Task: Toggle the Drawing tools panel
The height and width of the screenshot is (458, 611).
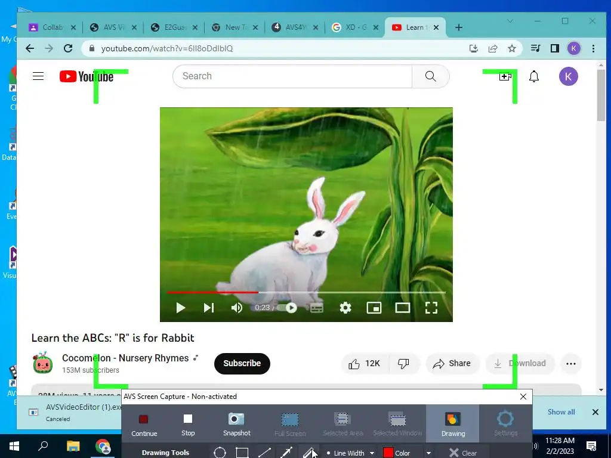Action: 453,425
